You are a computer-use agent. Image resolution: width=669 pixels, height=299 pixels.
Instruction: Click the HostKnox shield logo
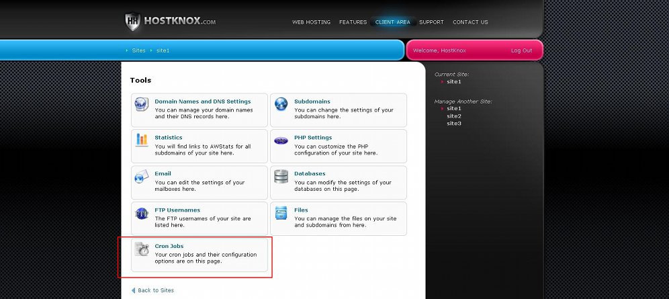point(133,22)
